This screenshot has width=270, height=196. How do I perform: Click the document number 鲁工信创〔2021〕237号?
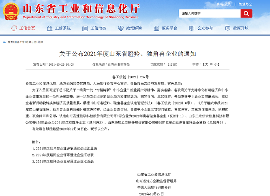click(131, 77)
